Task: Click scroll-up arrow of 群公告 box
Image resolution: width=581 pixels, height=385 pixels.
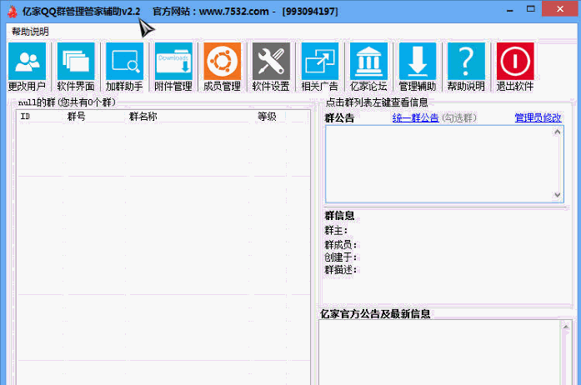Action: [x=558, y=132]
